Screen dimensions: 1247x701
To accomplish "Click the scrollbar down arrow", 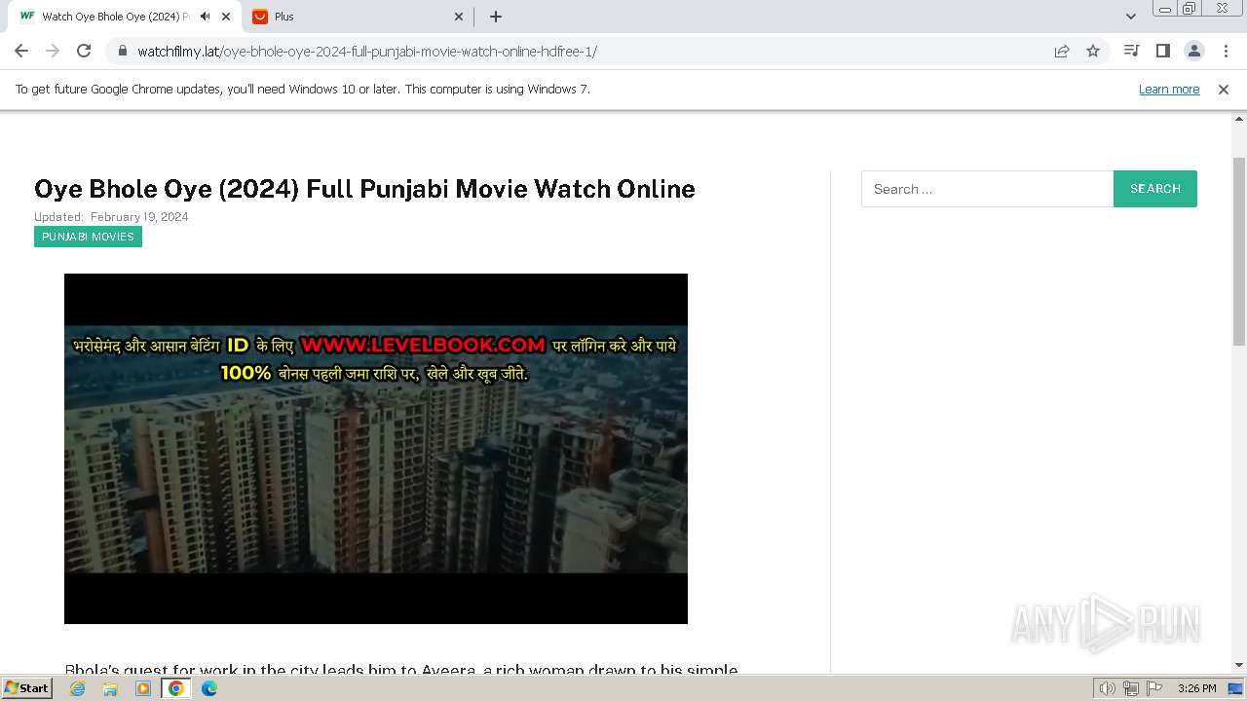I will (1239, 665).
